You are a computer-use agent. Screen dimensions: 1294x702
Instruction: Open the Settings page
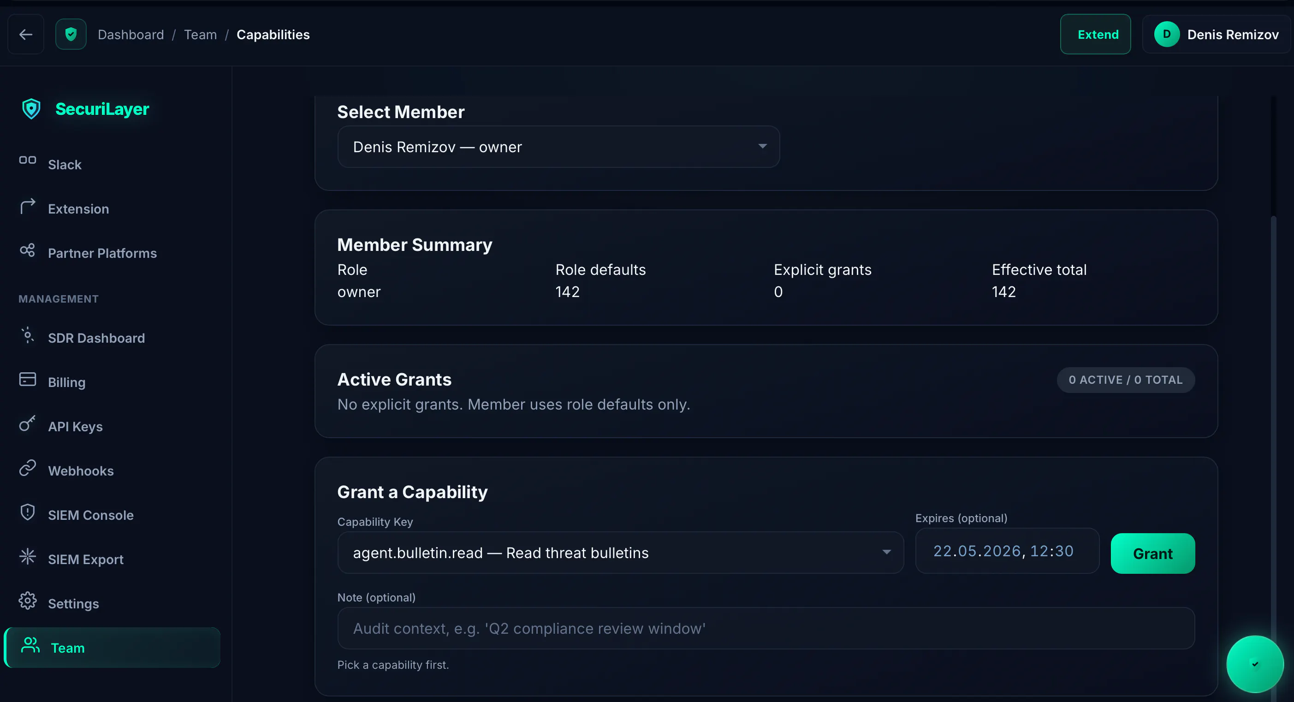tap(112, 603)
